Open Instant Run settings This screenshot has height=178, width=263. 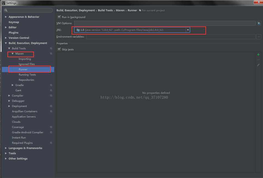tap(19, 138)
